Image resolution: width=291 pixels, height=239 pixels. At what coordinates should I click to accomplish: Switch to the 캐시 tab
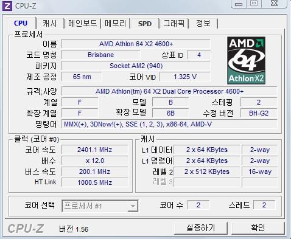50,23
